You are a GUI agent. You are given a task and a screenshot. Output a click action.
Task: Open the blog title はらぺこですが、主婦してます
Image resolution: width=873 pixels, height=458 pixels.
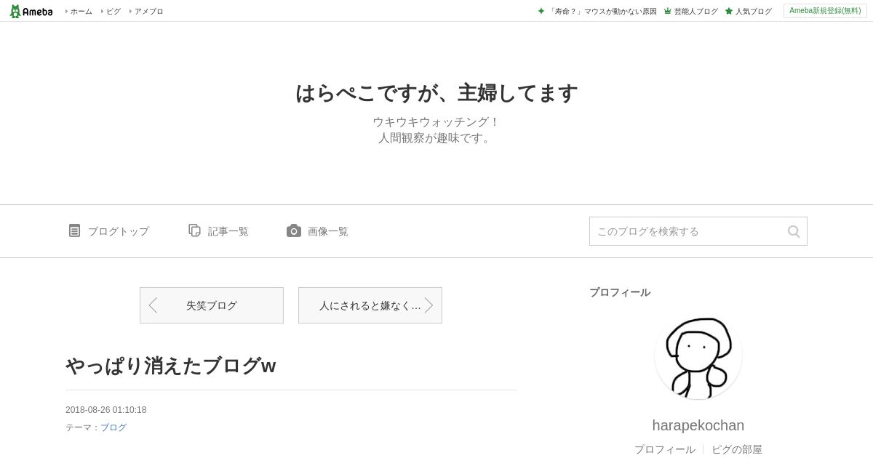tap(436, 93)
